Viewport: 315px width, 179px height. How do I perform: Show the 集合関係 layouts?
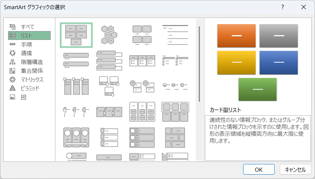tap(32, 71)
